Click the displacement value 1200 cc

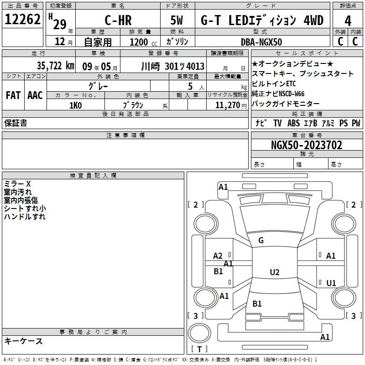(143, 42)
